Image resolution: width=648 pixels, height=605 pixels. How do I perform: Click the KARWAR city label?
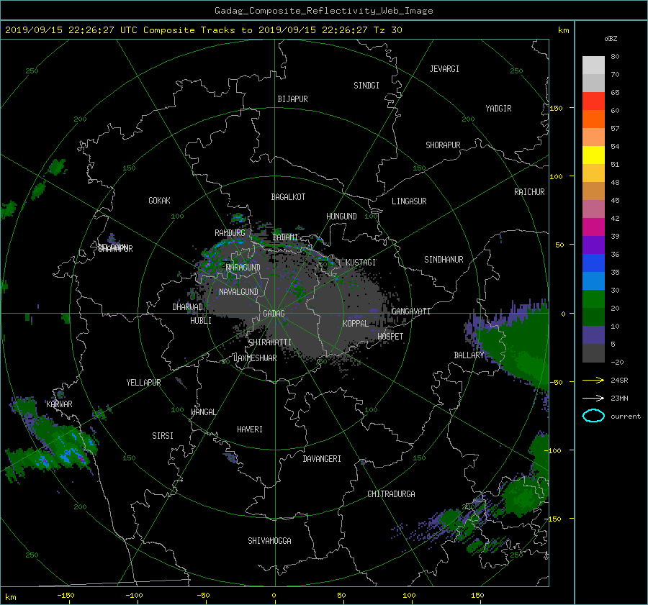point(59,404)
